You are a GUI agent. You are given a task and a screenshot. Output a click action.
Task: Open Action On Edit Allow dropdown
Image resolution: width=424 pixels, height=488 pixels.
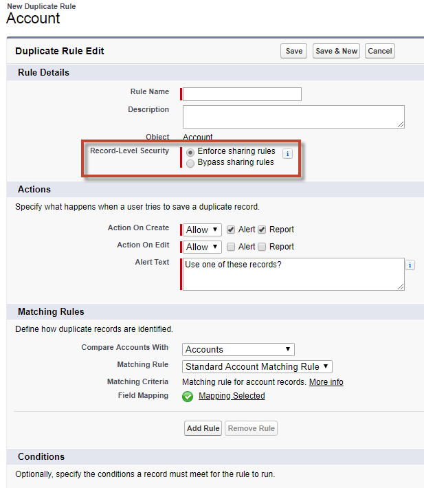[x=202, y=247]
